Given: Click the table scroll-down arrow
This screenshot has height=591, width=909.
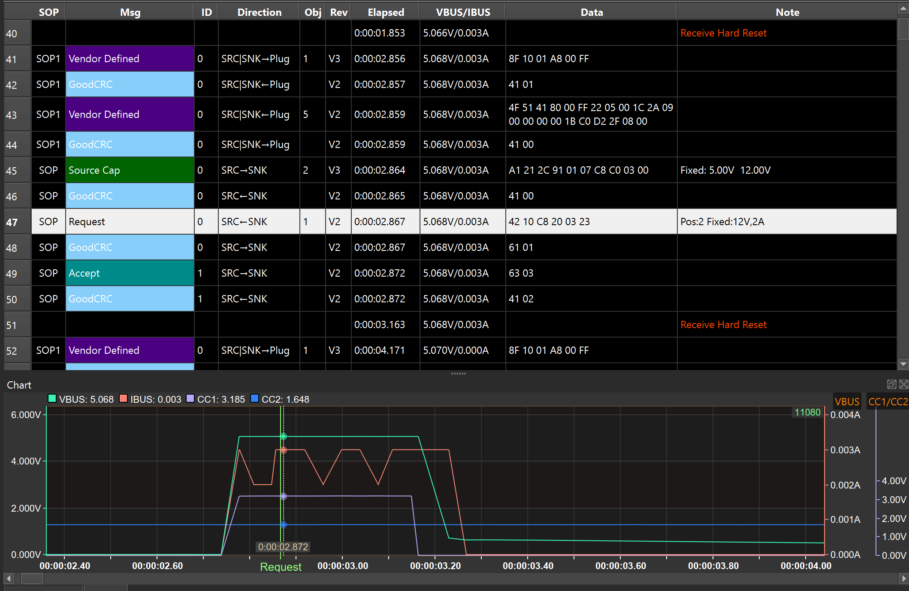Looking at the screenshot, I should tap(903, 364).
